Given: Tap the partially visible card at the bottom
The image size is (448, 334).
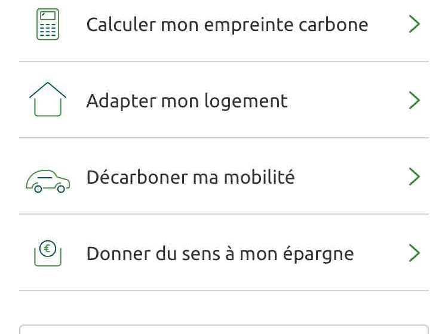Looking at the screenshot, I should click(224, 329).
